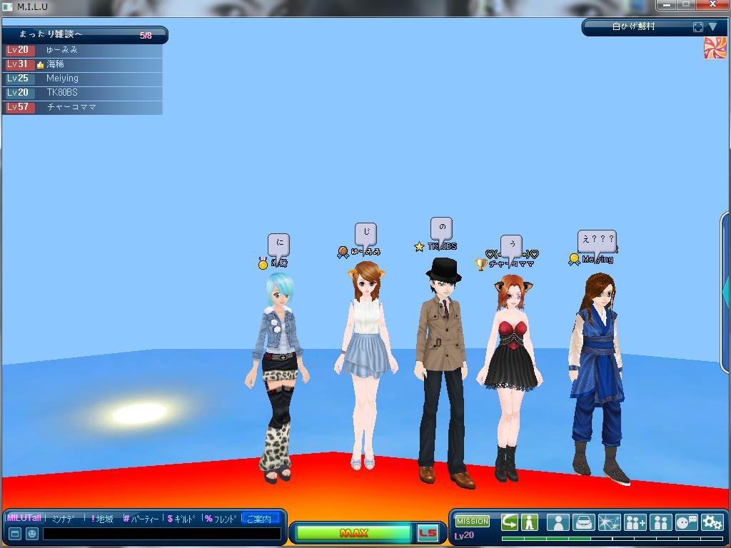Open the character profile icon
Viewport: 731px width, 548px height.
558,522
